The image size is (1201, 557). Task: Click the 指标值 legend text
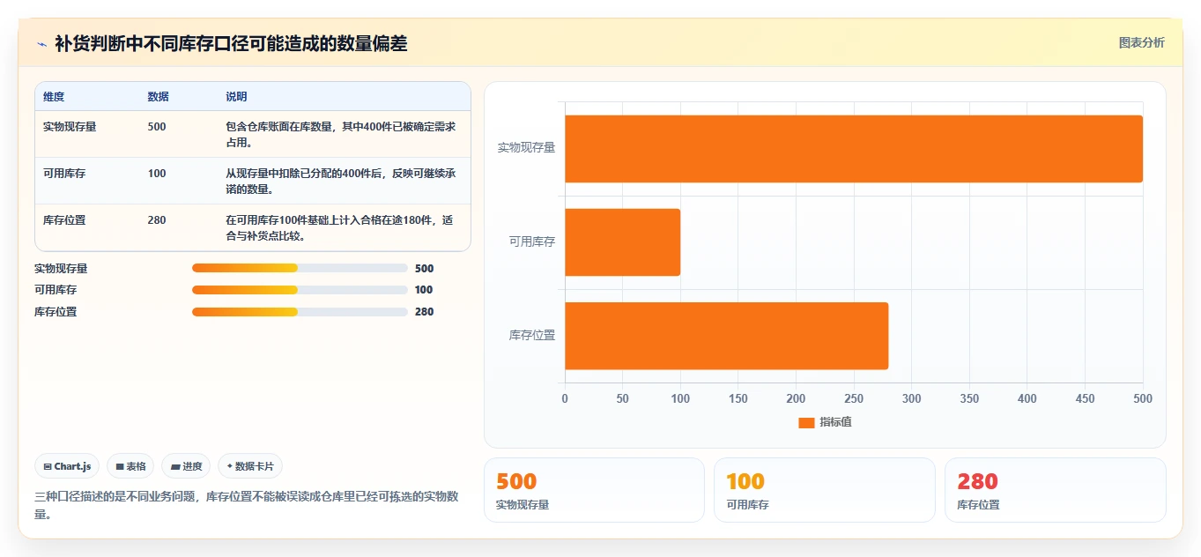click(x=835, y=422)
